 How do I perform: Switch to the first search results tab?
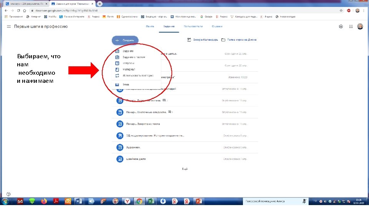pyautogui.click(x=26, y=4)
